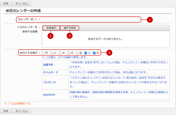The image size is (176, 115).
Task: Click the 作成 button below the form
Action: click(6, 111)
